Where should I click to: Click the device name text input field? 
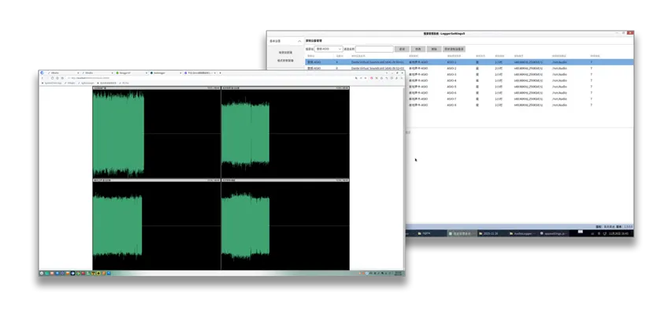pos(373,49)
